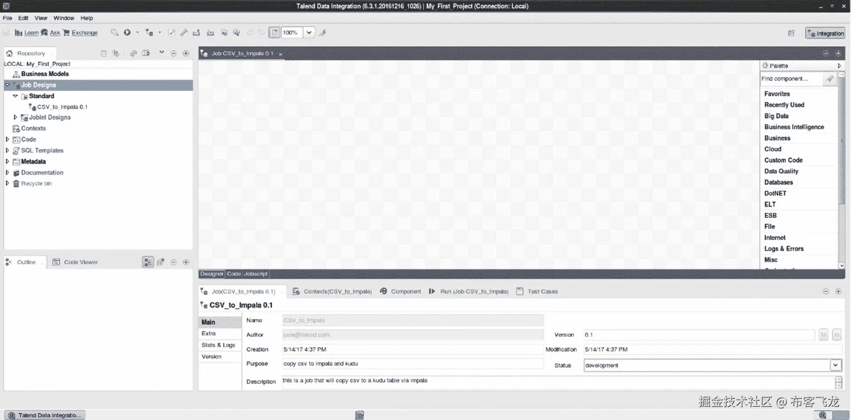Screen dimensions: 851x420
Task: Select the CSV_to_Impala 0.1 job in tree
Action: pyautogui.click(x=62, y=107)
